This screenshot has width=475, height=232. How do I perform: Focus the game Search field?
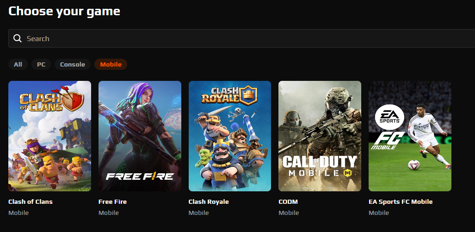tap(242, 38)
